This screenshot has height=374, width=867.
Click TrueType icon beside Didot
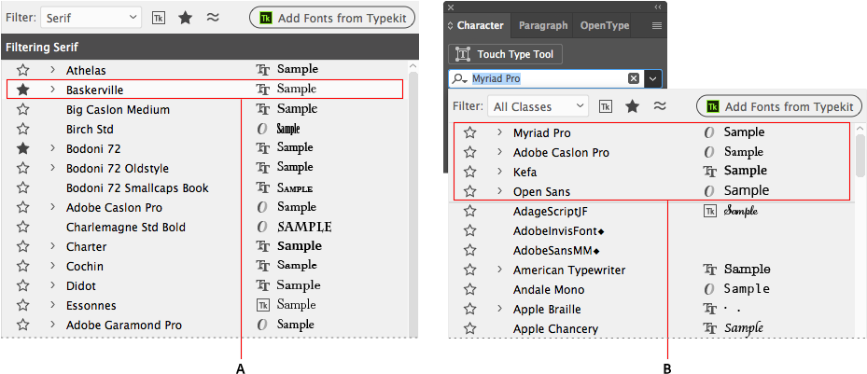pos(262,285)
